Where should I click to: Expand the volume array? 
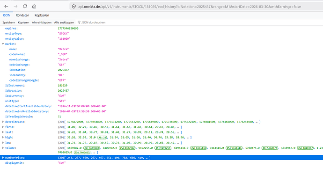3,147
